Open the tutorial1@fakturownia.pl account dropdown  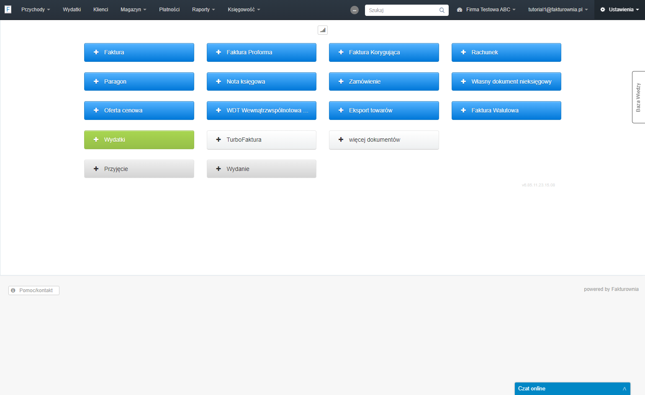click(x=558, y=10)
